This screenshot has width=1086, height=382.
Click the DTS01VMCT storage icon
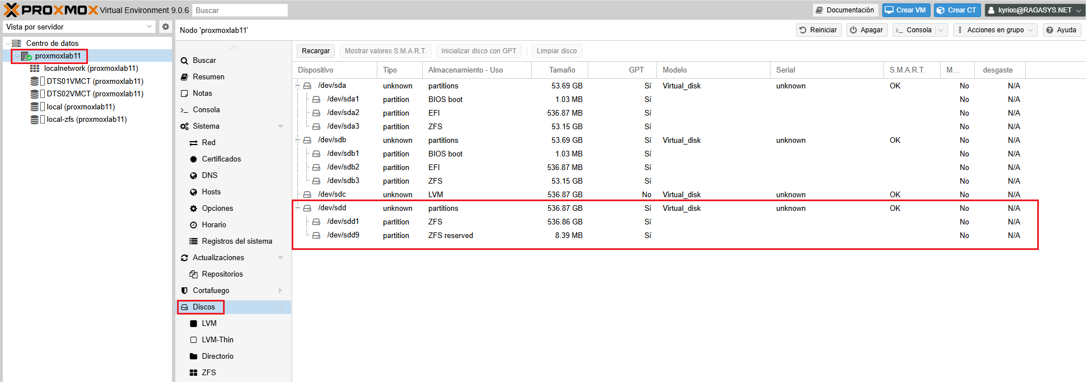(x=35, y=81)
